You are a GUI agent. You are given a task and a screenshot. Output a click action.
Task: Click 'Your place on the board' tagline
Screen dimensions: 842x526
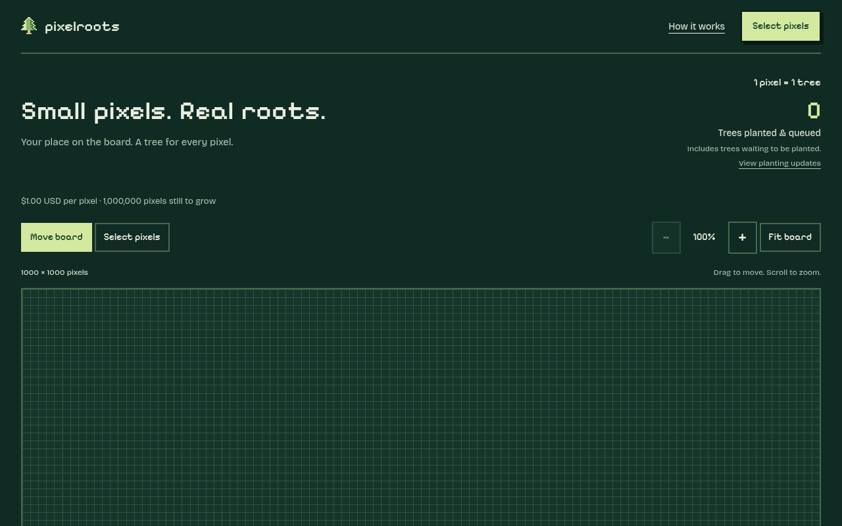point(77,142)
